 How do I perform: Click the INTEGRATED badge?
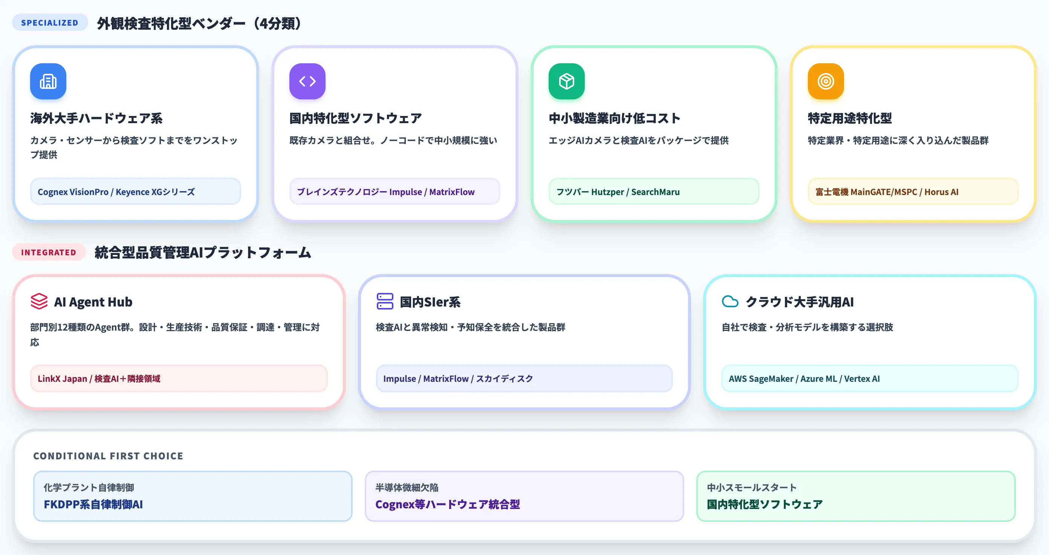point(49,252)
